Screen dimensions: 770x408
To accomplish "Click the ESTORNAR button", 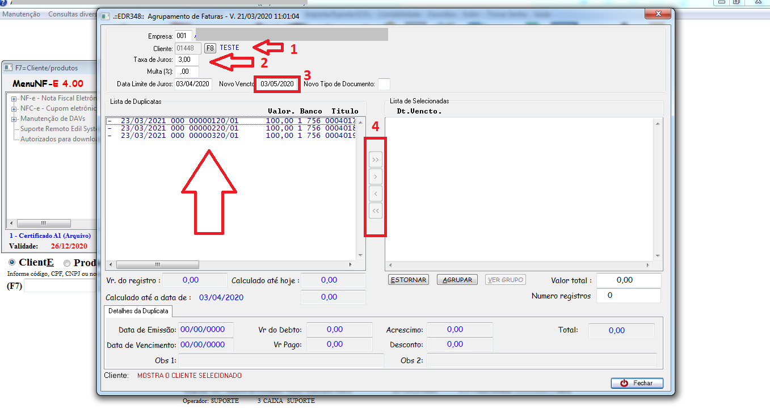I will pos(409,280).
